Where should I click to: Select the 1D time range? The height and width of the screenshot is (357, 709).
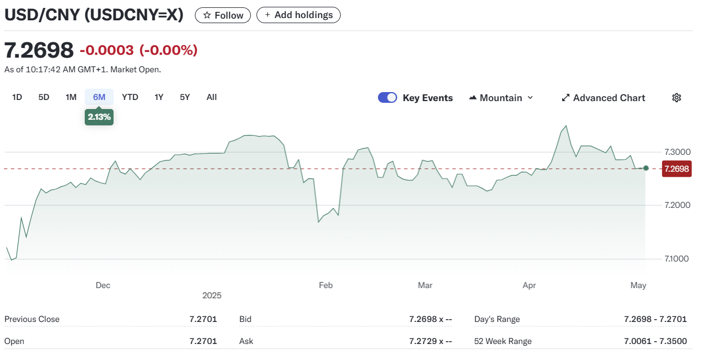(x=17, y=97)
